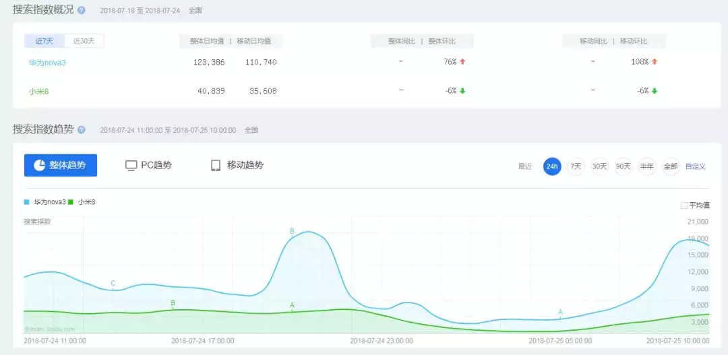The height and width of the screenshot is (355, 728).
Task: Click green down arrow in 整体环比 for 小米8
Action: click(x=462, y=91)
